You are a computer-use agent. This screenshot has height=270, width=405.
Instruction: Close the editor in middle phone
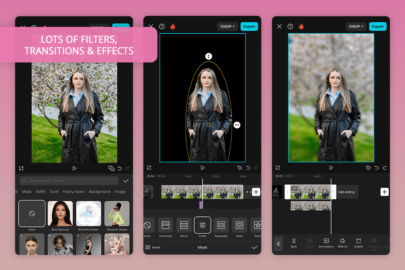click(151, 26)
